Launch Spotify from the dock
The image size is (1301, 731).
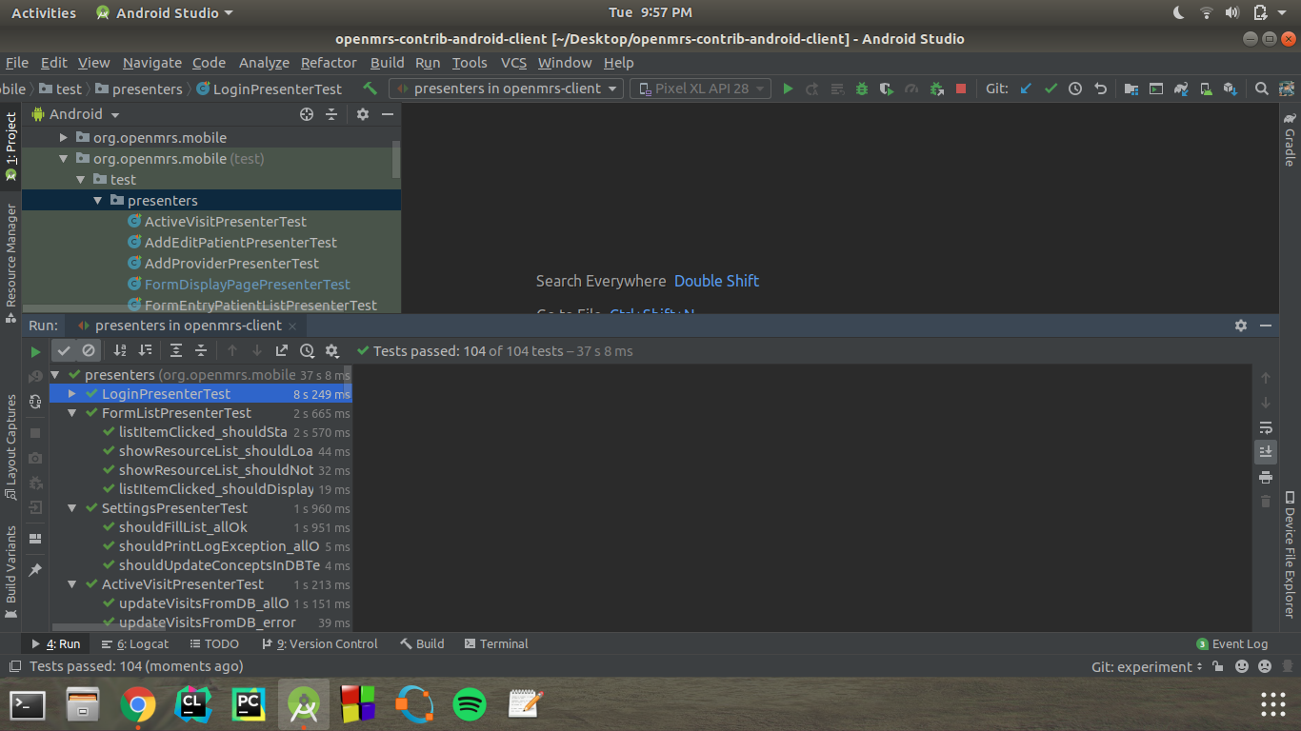[x=470, y=704]
